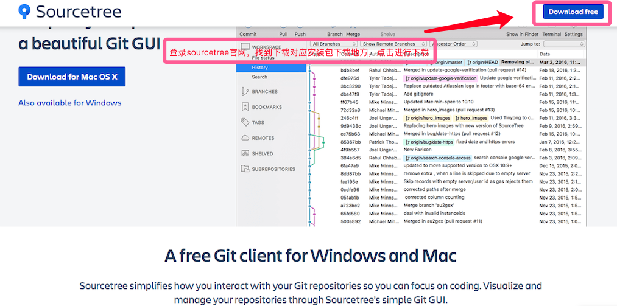Click the Remotes cloud icon in sidebar
This screenshot has height=306, width=617.
245,138
